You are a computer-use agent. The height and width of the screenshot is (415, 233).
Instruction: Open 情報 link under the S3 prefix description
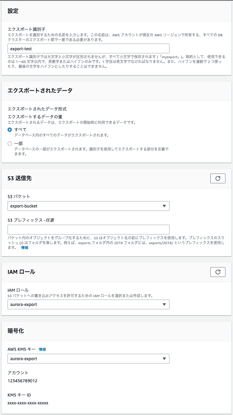[x=25, y=247]
